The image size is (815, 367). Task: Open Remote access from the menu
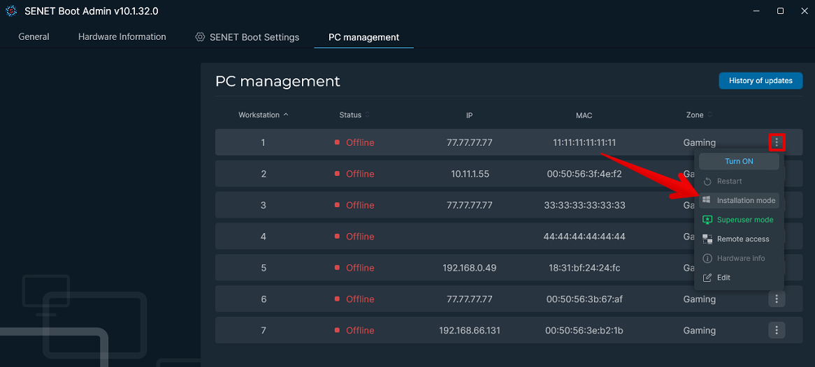(742, 239)
